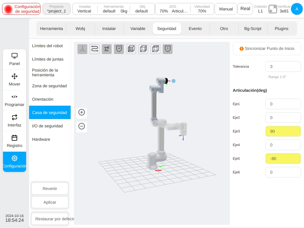The width and height of the screenshot is (304, 228).
Task: Switch to the Wobj tab
Action: coord(80,29)
